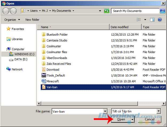This screenshot has width=167, height=127.
Task: Select the Zalo Received Files folder name
Action: tap(59, 64)
